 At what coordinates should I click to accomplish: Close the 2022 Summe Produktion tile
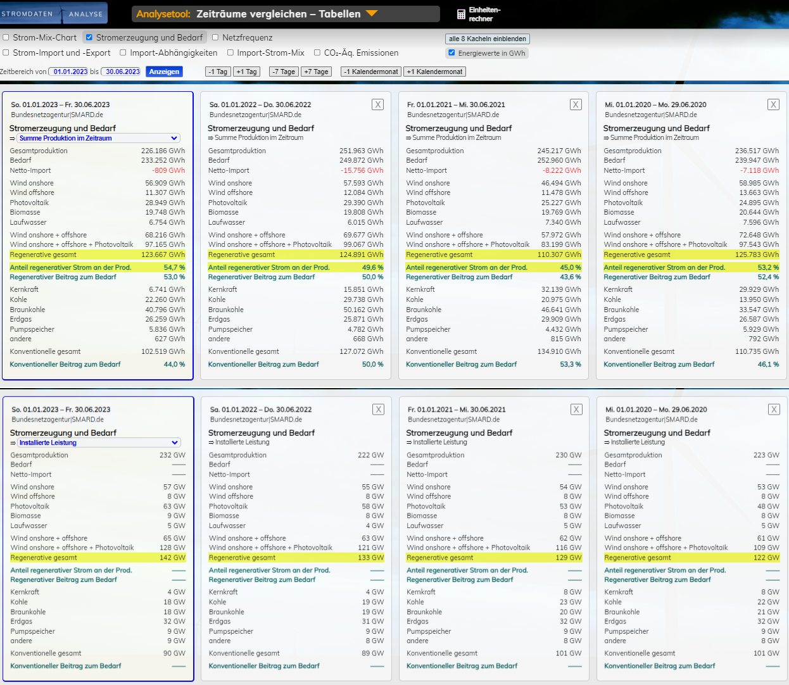click(x=377, y=104)
